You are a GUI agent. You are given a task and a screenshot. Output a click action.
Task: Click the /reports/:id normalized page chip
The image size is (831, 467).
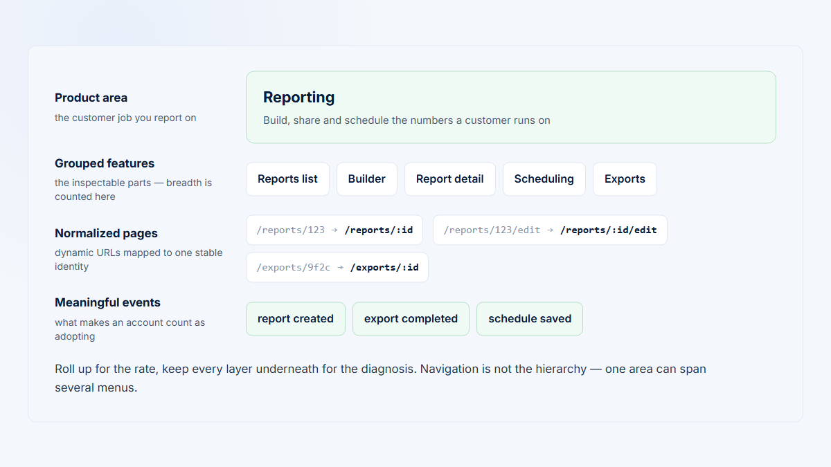click(334, 230)
